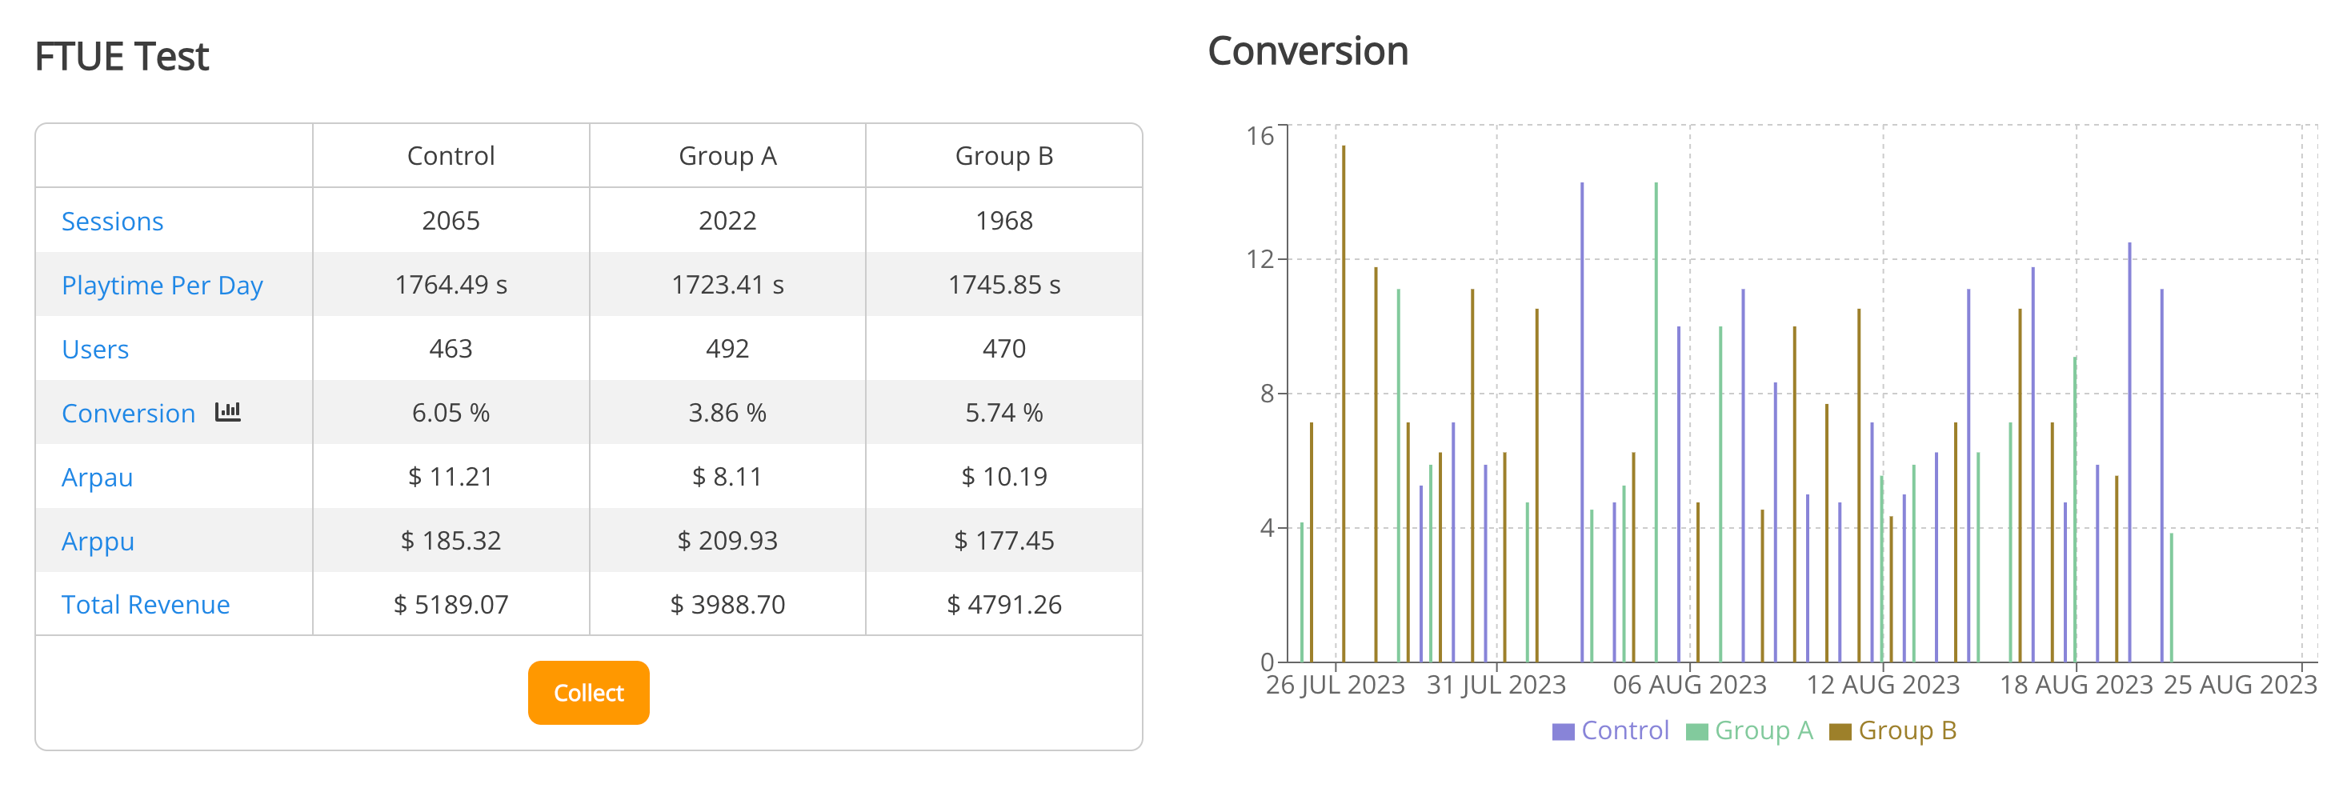Screen dimensions: 2351x792
Task: Click the purple Control legend swatch
Action: click(x=1564, y=732)
